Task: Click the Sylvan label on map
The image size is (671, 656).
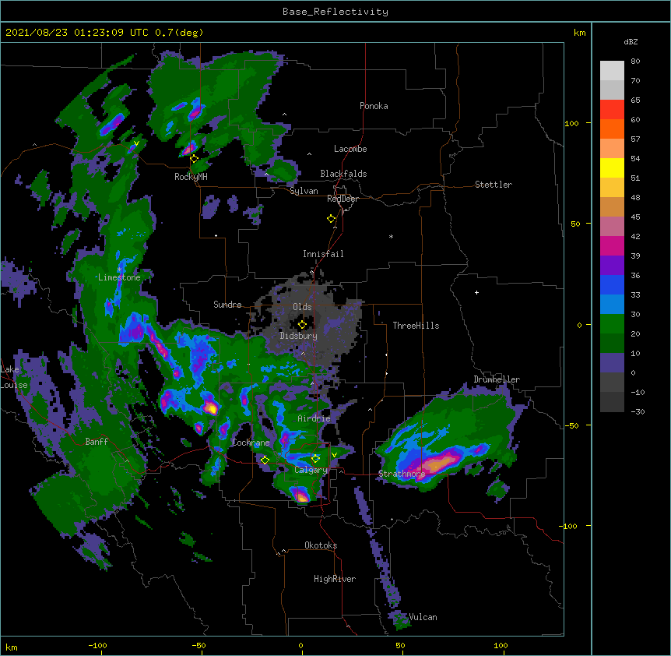Action: pyautogui.click(x=304, y=191)
